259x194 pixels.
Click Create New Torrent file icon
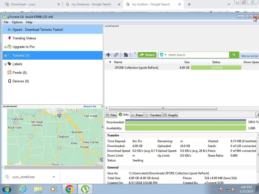[126, 55]
